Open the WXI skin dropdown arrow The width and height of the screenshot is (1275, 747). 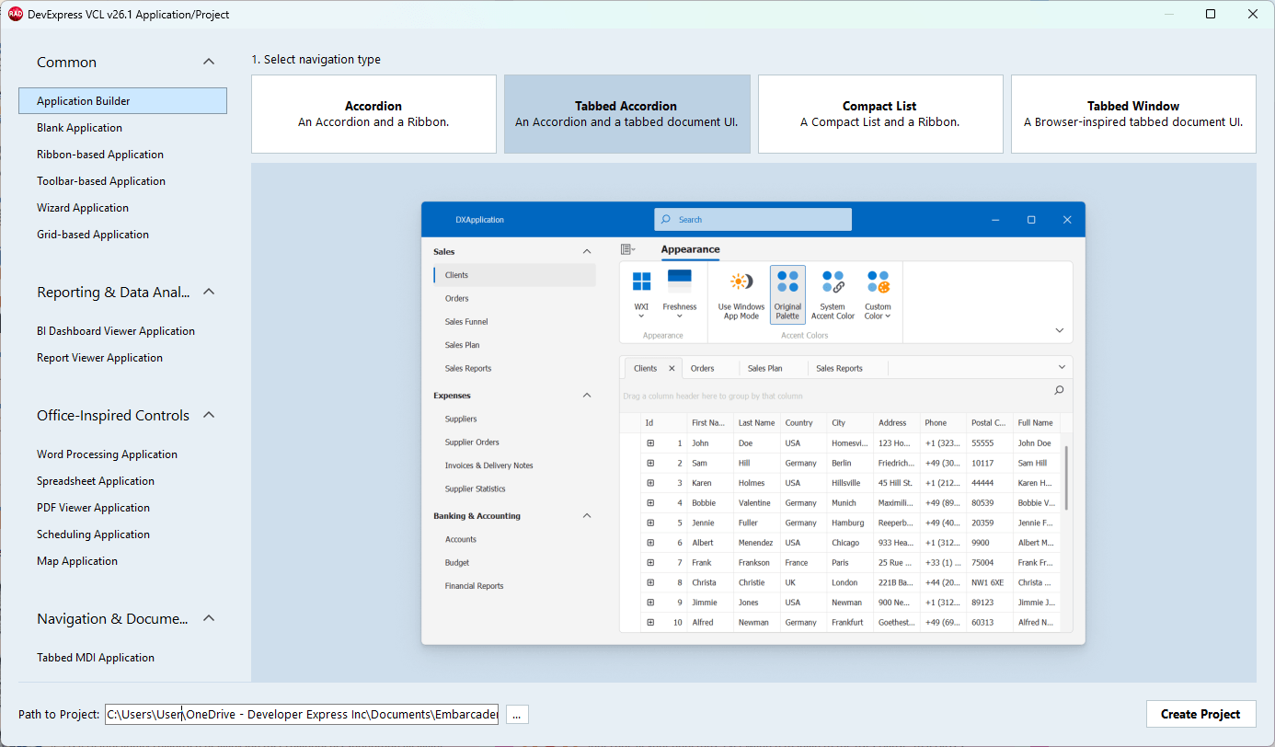tap(641, 316)
